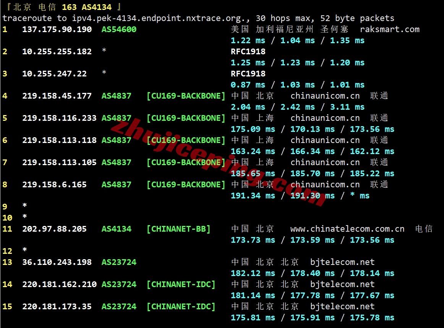Click the 北京 电信 163 AS4134 header
Viewport: 444px width, 328px height.
[62, 7]
